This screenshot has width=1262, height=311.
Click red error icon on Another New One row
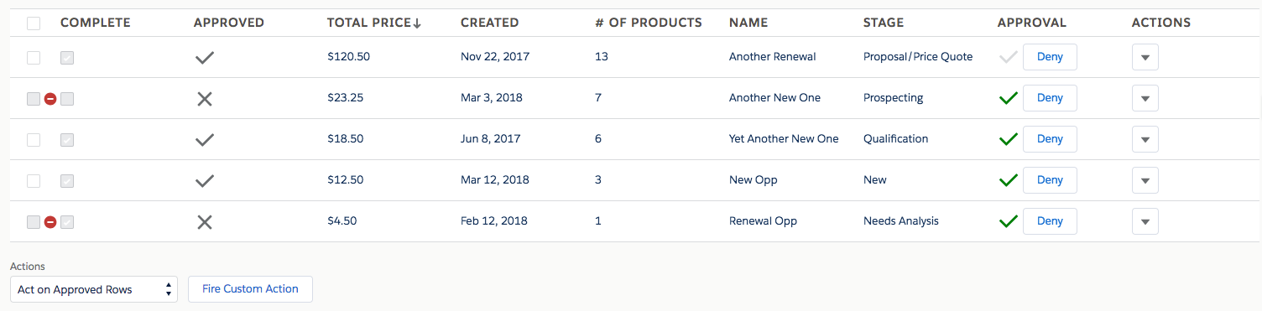pyautogui.click(x=50, y=99)
